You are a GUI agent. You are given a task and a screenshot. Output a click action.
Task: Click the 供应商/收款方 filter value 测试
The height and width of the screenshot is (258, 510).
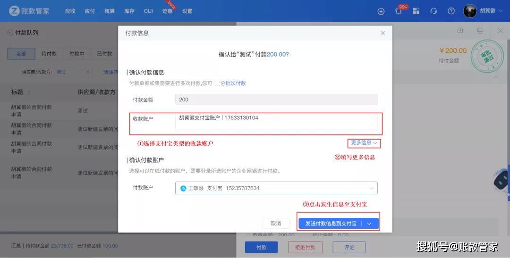61,72
